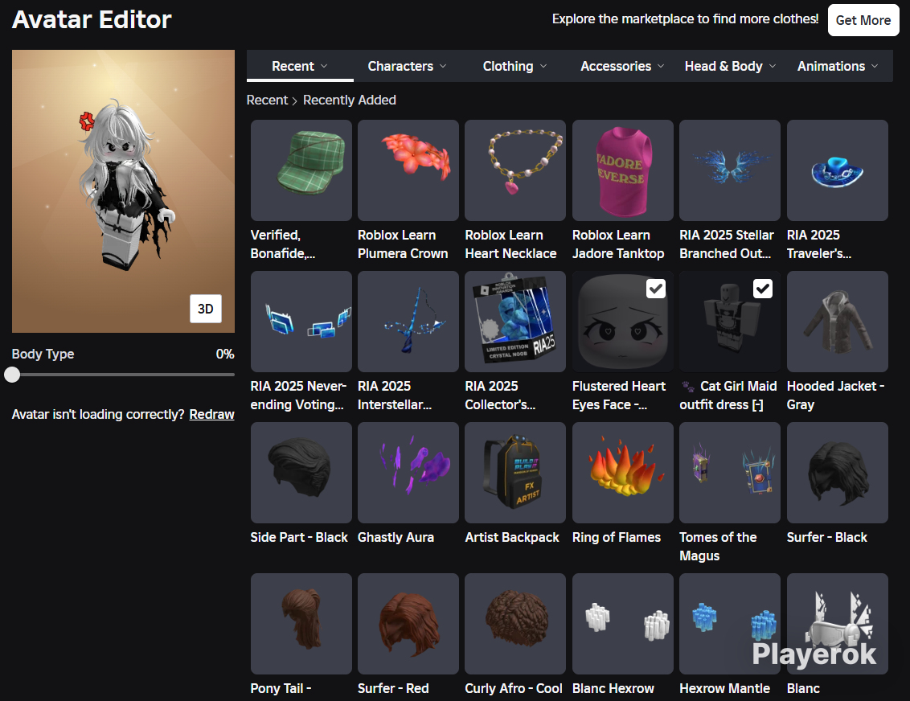Switch avatar preview to 3D

(206, 309)
